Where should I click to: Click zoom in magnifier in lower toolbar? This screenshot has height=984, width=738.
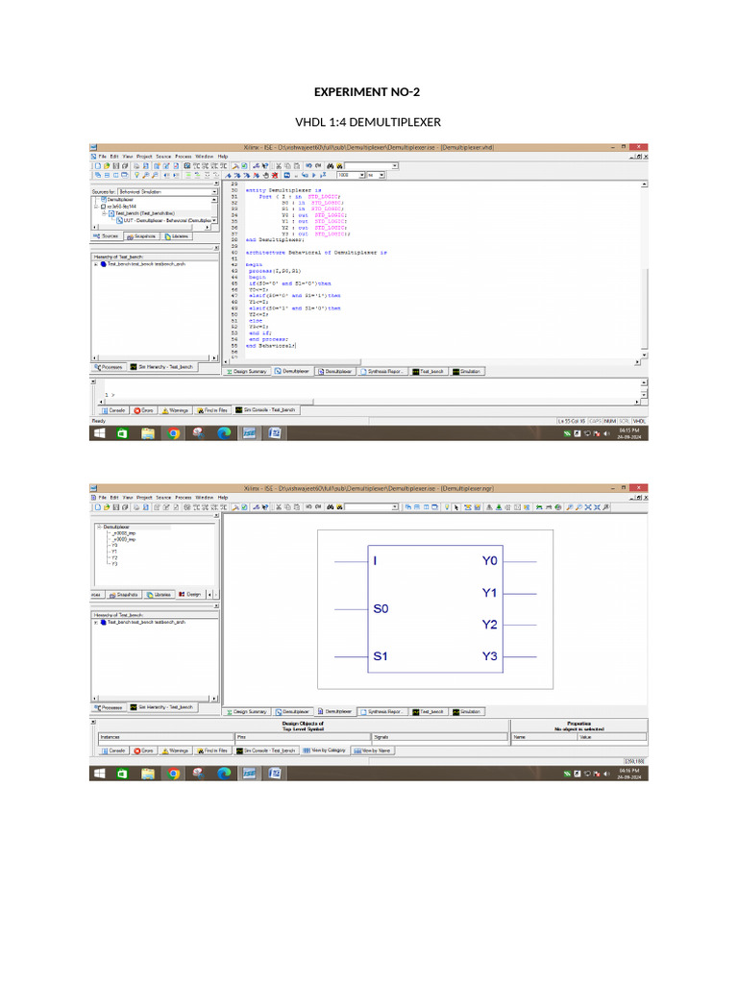pyautogui.click(x=569, y=507)
